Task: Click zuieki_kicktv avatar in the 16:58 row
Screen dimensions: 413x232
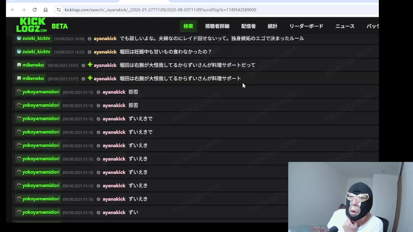Action: (19, 38)
